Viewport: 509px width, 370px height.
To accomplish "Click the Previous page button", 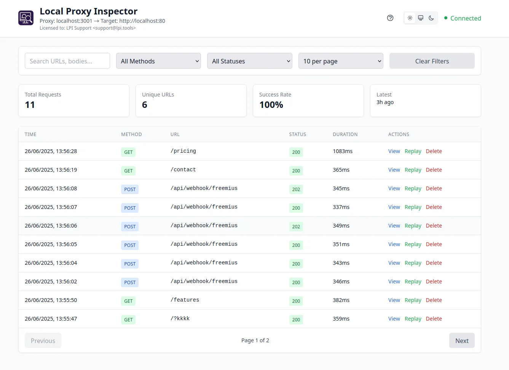I will (43, 341).
